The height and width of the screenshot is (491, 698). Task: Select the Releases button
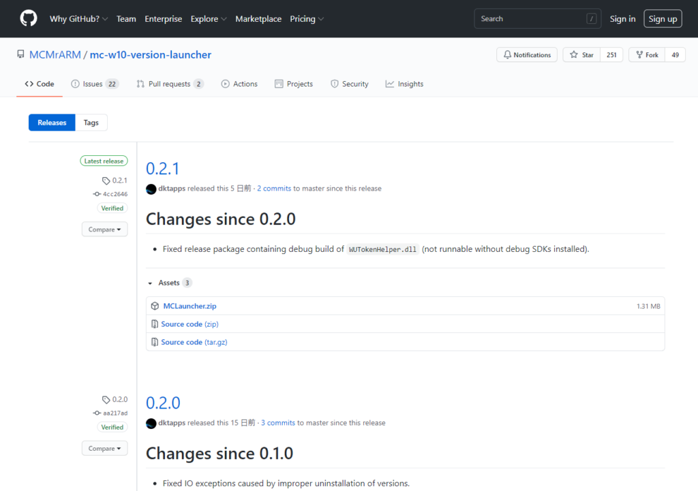click(x=52, y=123)
